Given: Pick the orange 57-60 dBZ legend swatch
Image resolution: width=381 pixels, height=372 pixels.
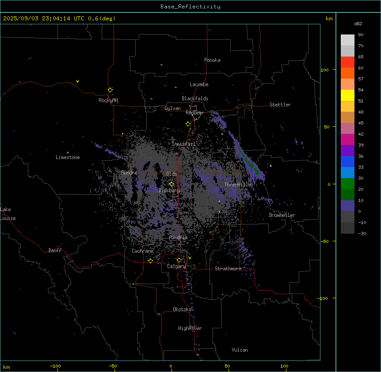Looking at the screenshot, I should (x=347, y=73).
